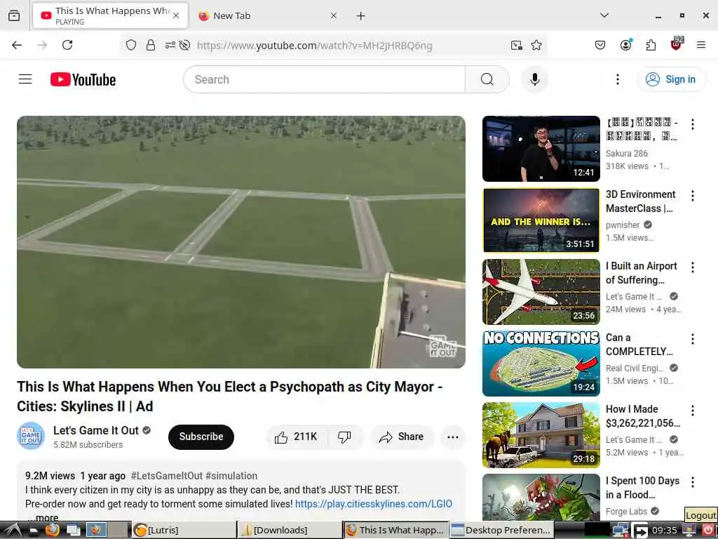The width and height of the screenshot is (718, 539).
Task: Open options menu for How I Made video
Action: (692, 410)
